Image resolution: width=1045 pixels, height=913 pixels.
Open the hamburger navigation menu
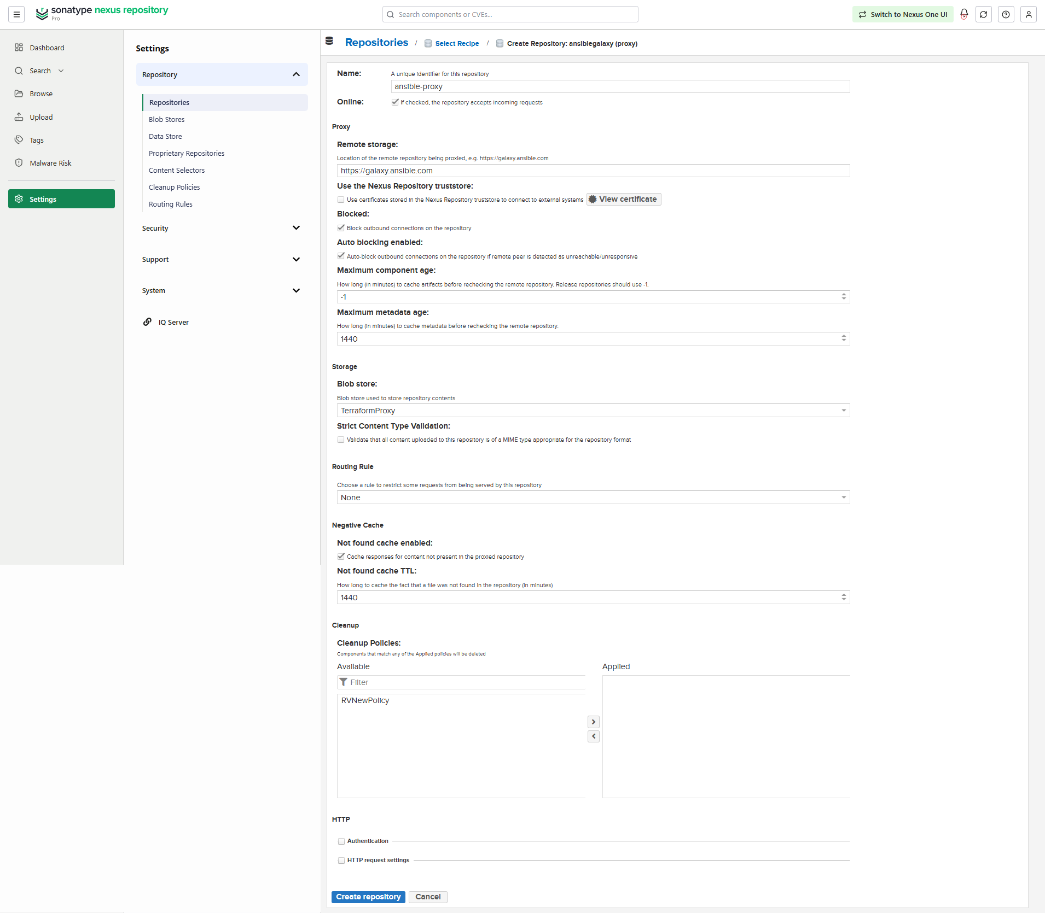pos(16,14)
